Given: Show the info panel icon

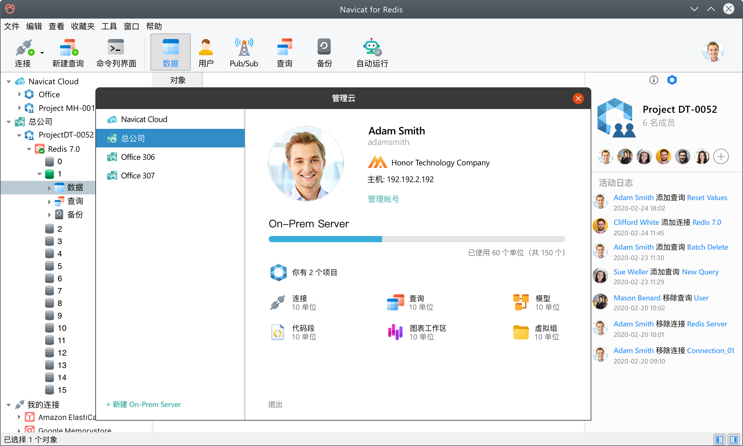Looking at the screenshot, I should tap(654, 80).
